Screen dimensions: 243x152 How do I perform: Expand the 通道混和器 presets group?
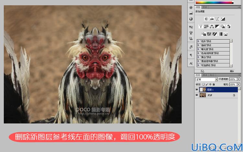[x=198, y=61]
